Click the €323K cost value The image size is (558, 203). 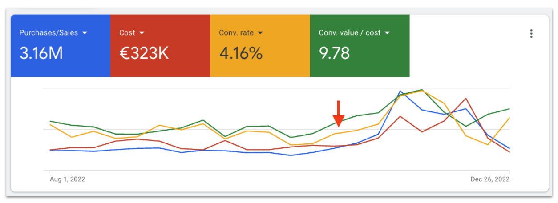[x=144, y=53]
